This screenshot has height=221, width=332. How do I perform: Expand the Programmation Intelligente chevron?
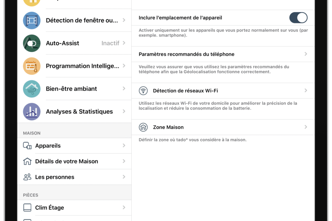124,66
